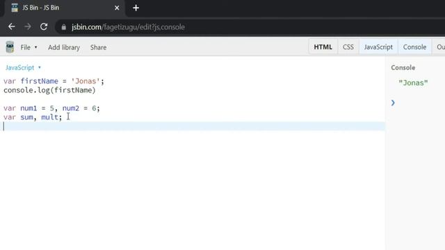Click the JS Bin robot logo icon

click(x=10, y=47)
